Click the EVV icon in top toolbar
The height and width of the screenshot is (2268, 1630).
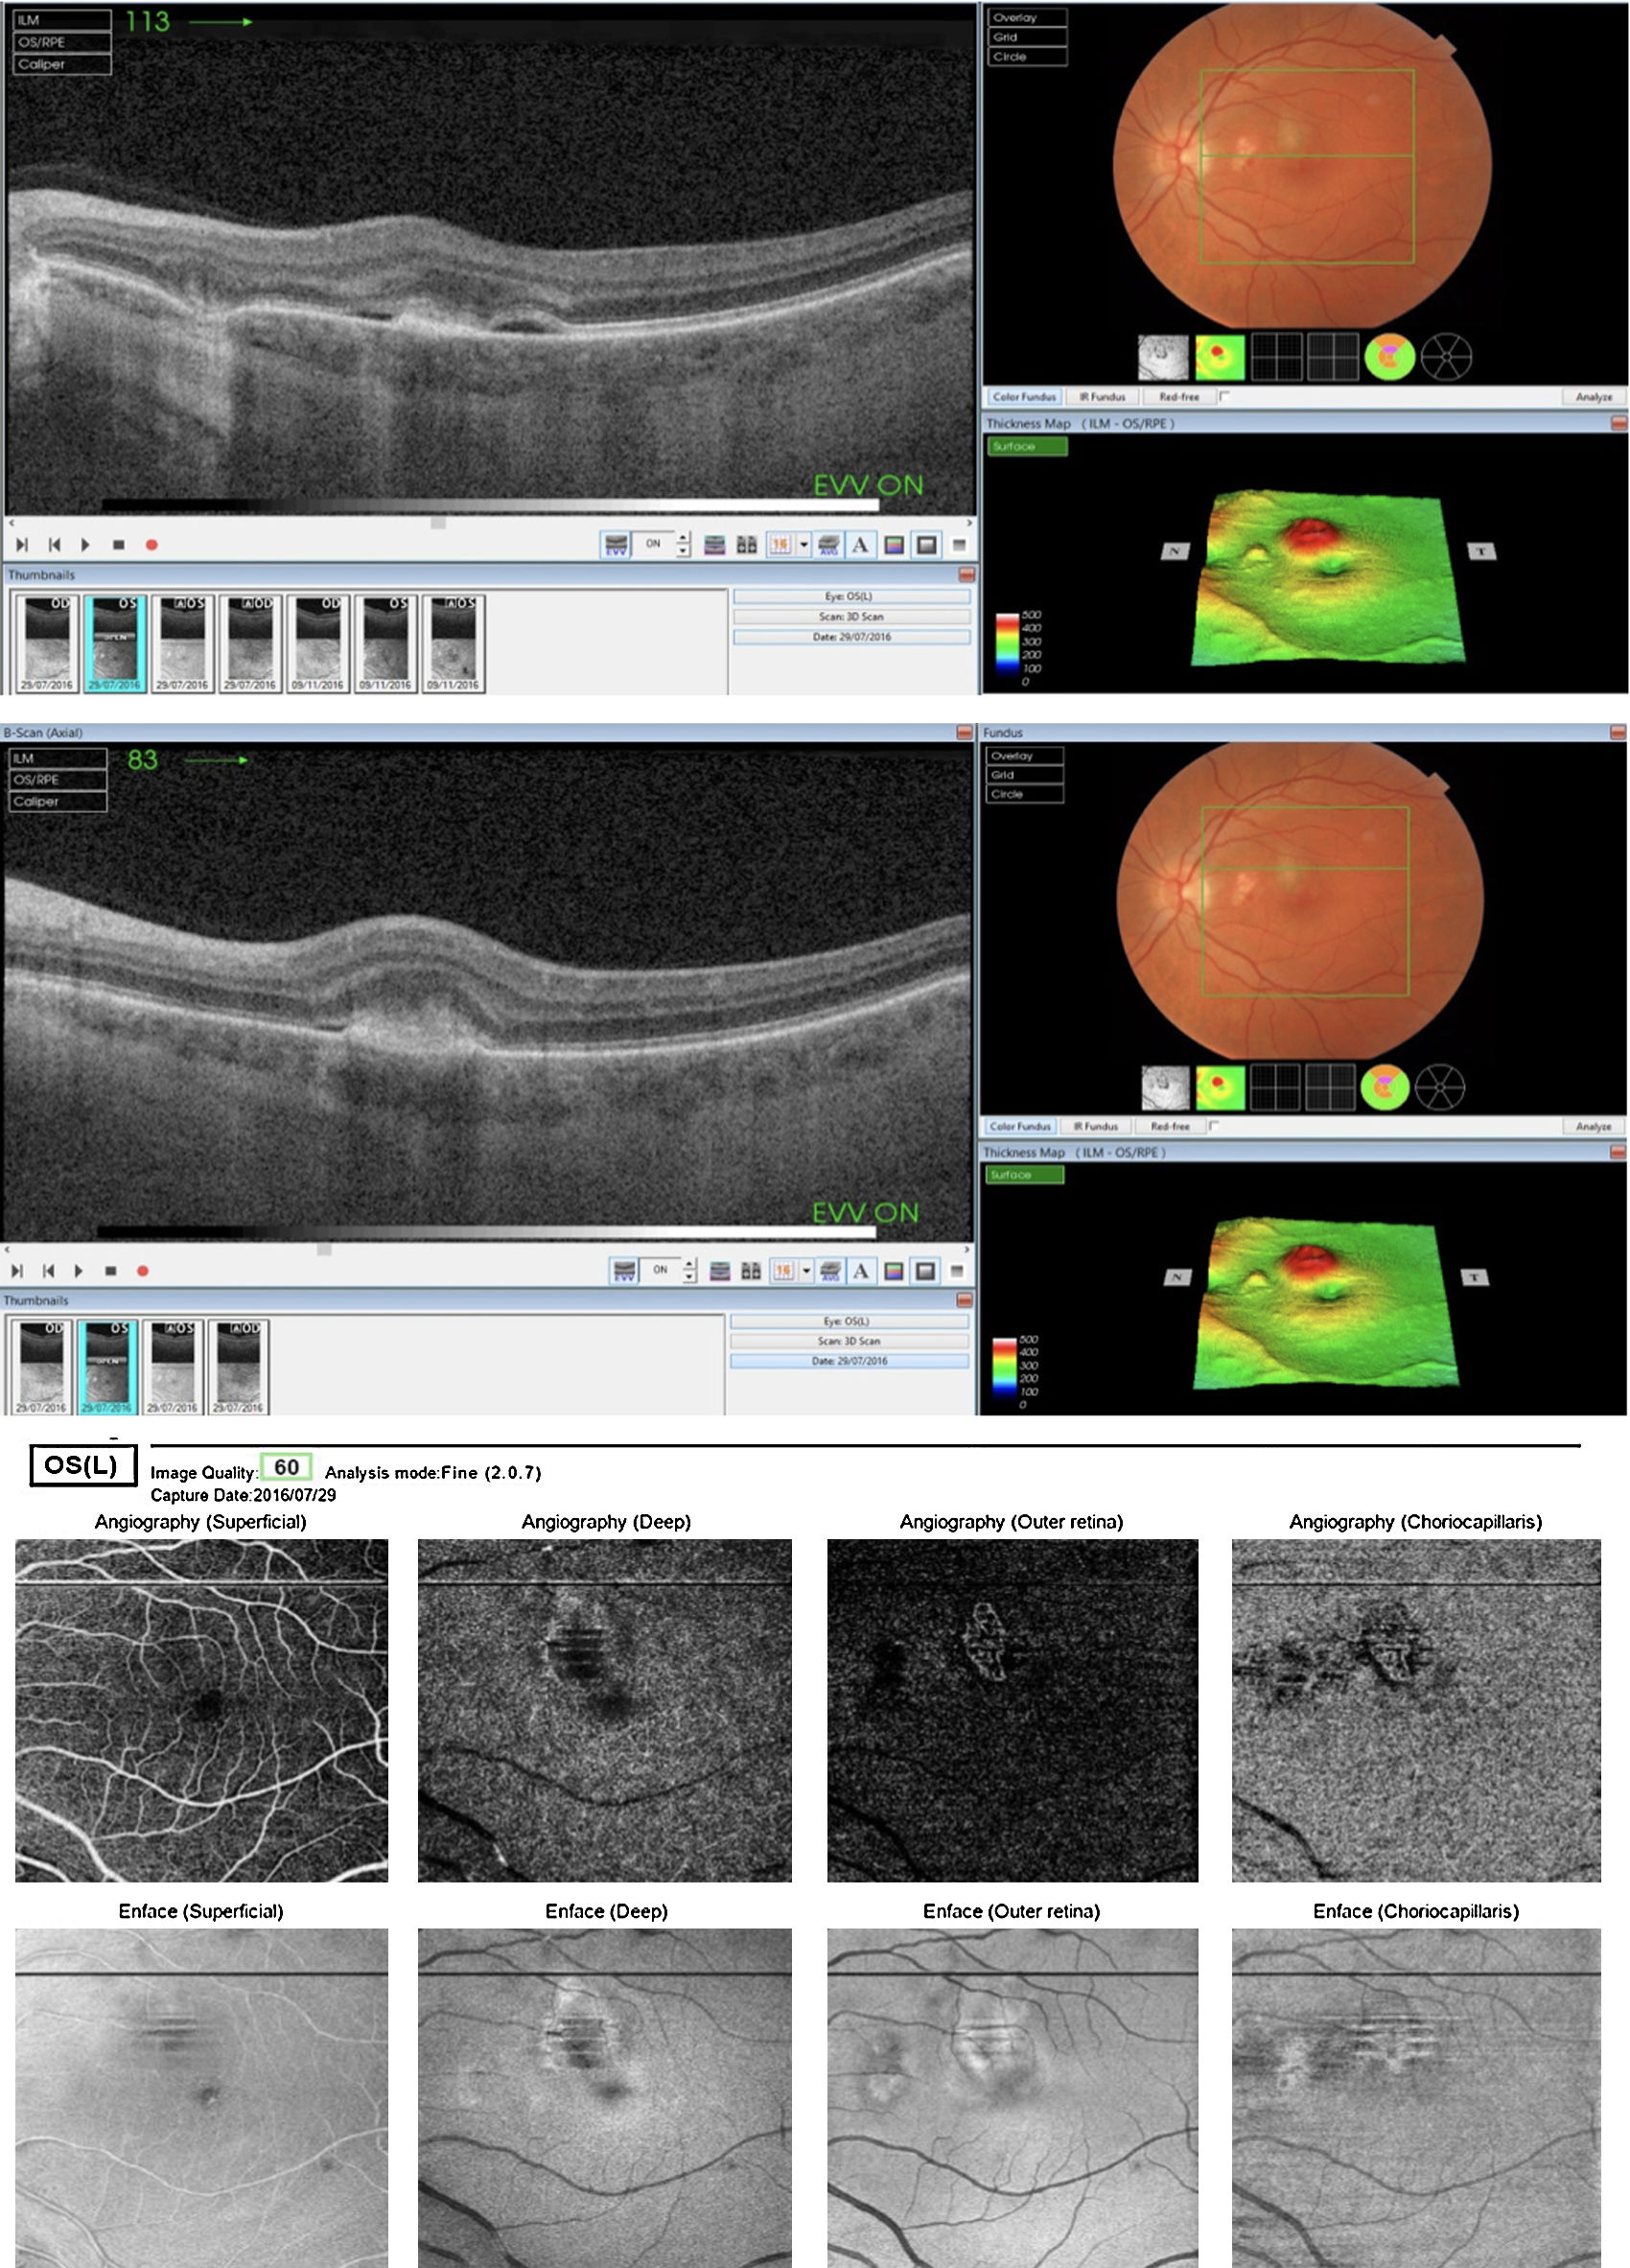(616, 545)
